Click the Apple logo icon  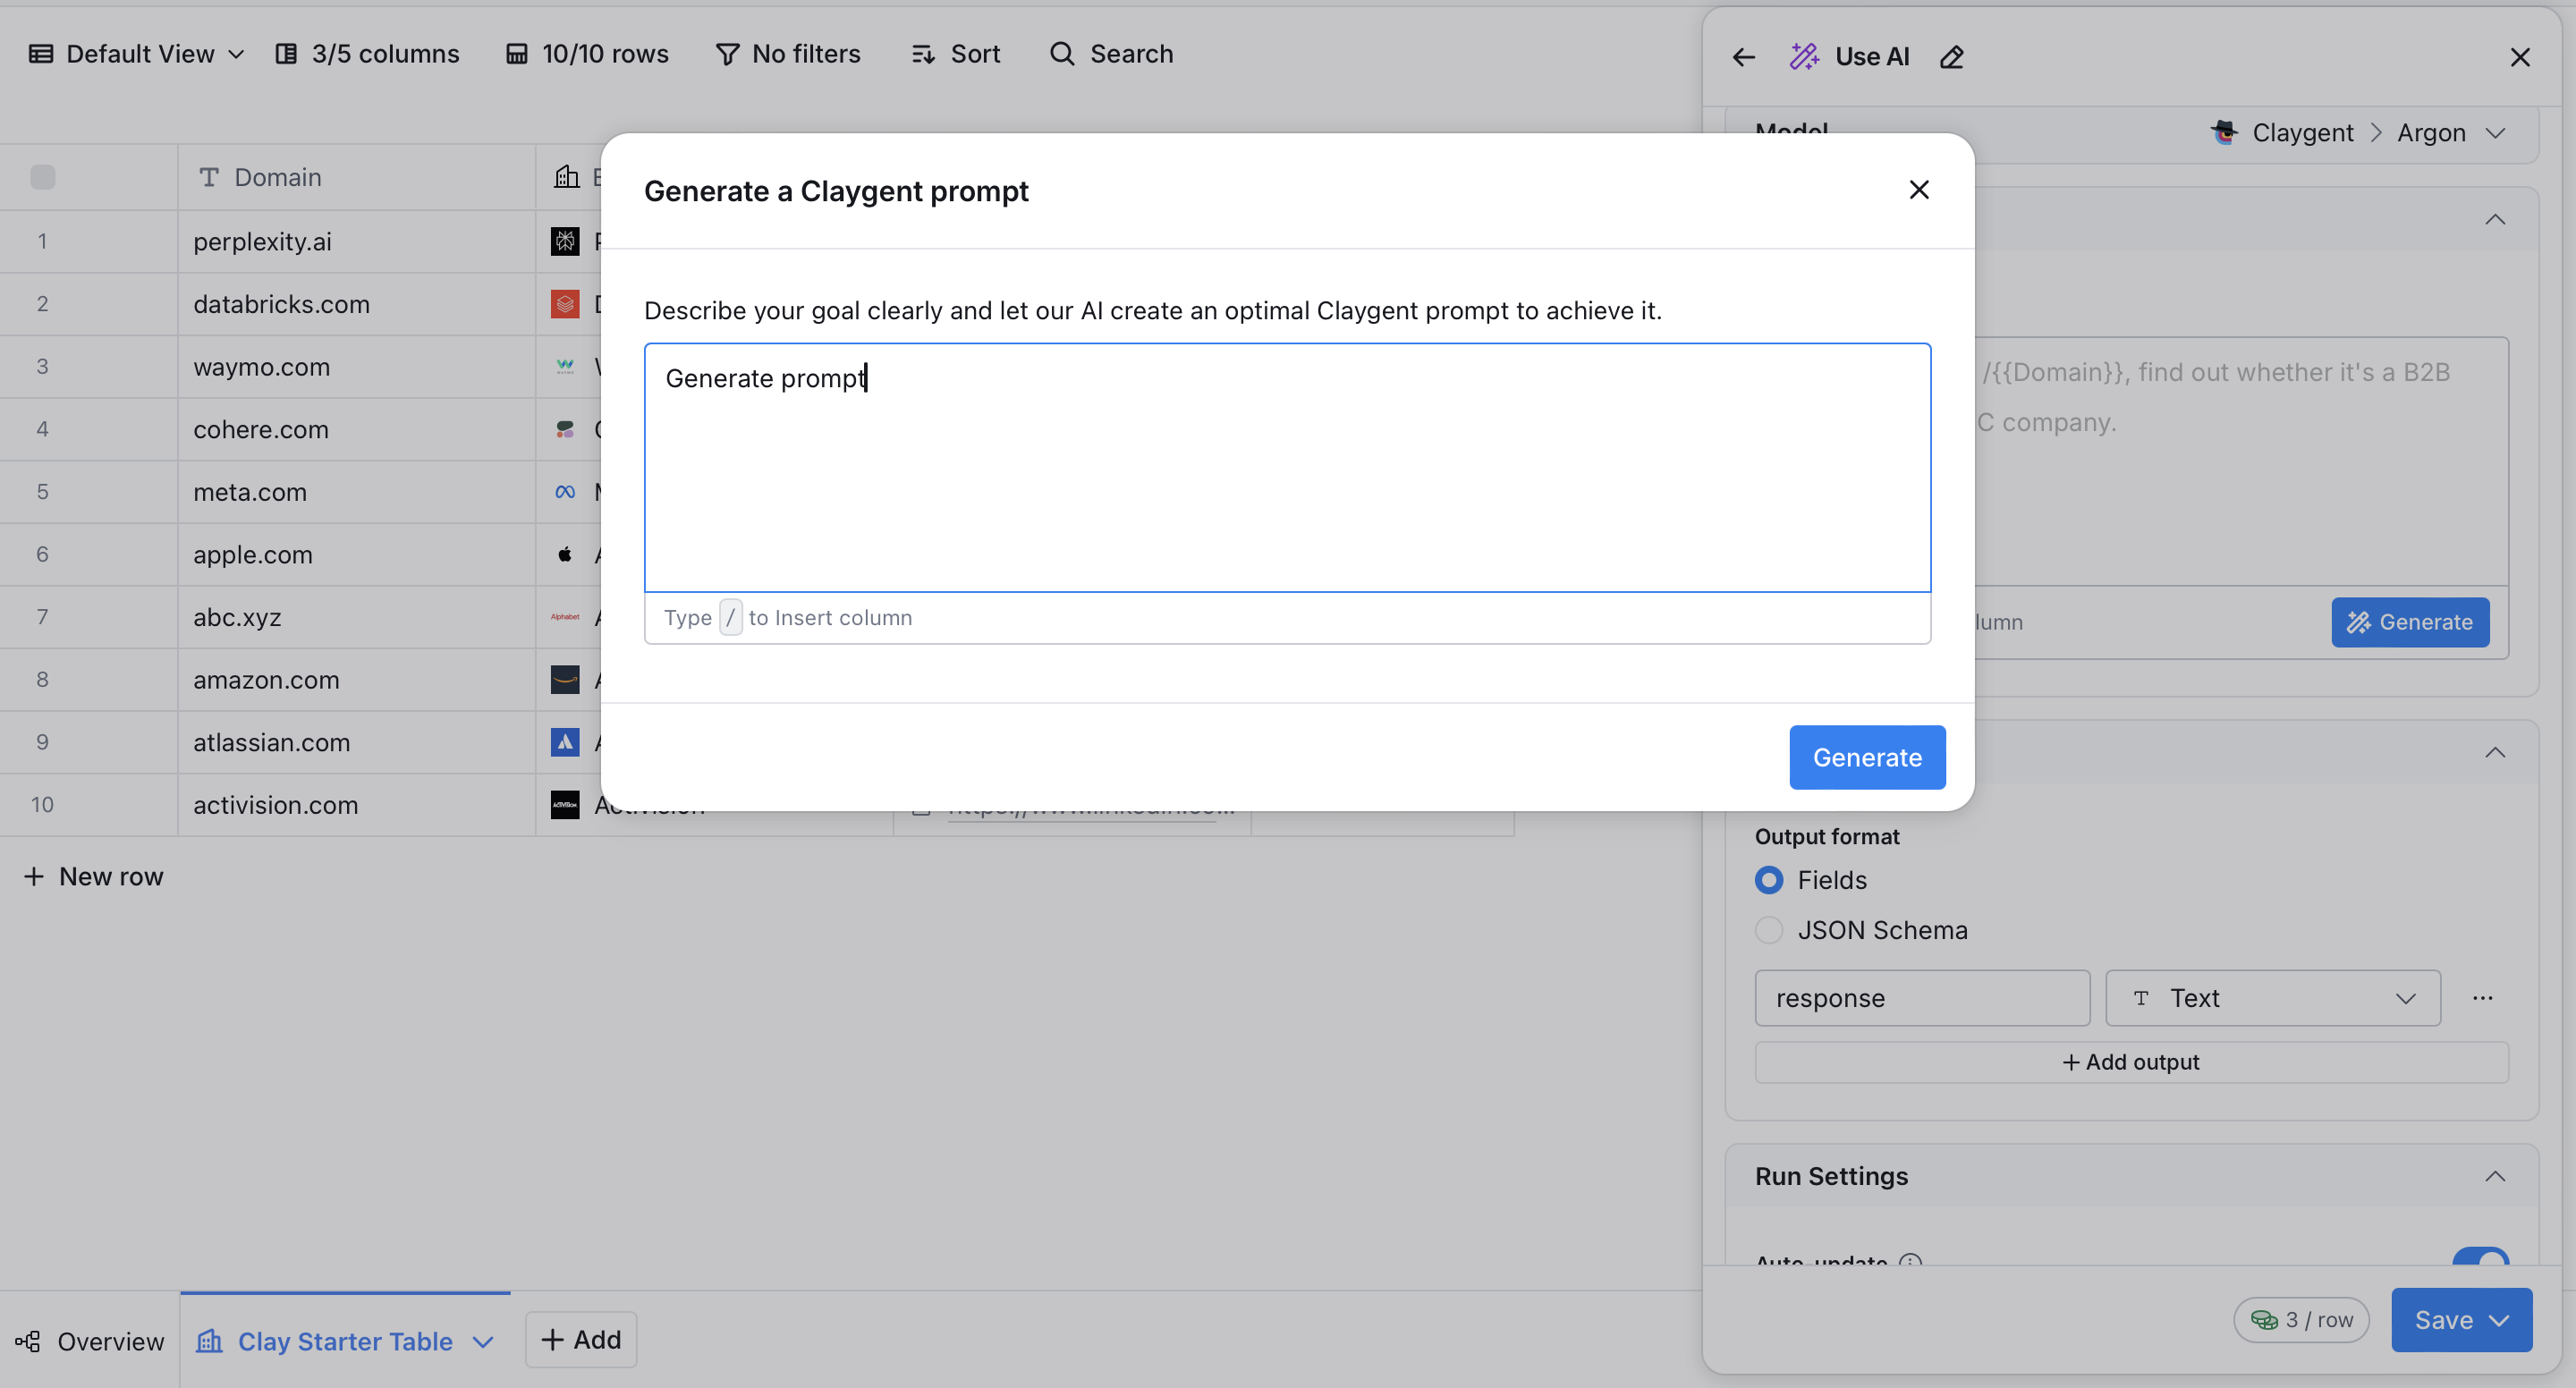565,554
